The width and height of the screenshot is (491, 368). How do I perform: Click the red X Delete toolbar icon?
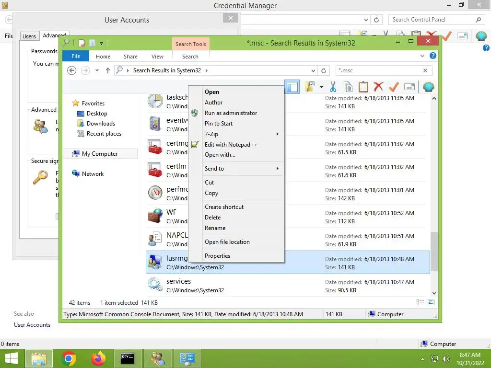(378, 87)
